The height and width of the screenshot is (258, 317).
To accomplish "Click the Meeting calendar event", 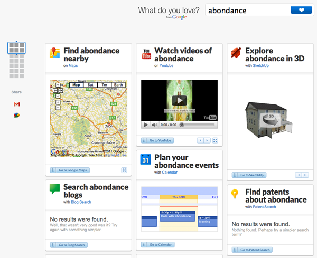I will click(208, 221).
